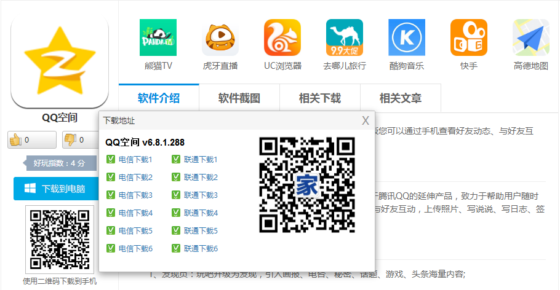This screenshot has width=560, height=290.
Task: Open the 虎牙直播 tiger app icon
Action: pyautogui.click(x=220, y=37)
